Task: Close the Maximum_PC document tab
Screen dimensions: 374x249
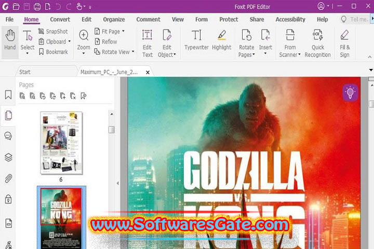Action: coord(148,72)
